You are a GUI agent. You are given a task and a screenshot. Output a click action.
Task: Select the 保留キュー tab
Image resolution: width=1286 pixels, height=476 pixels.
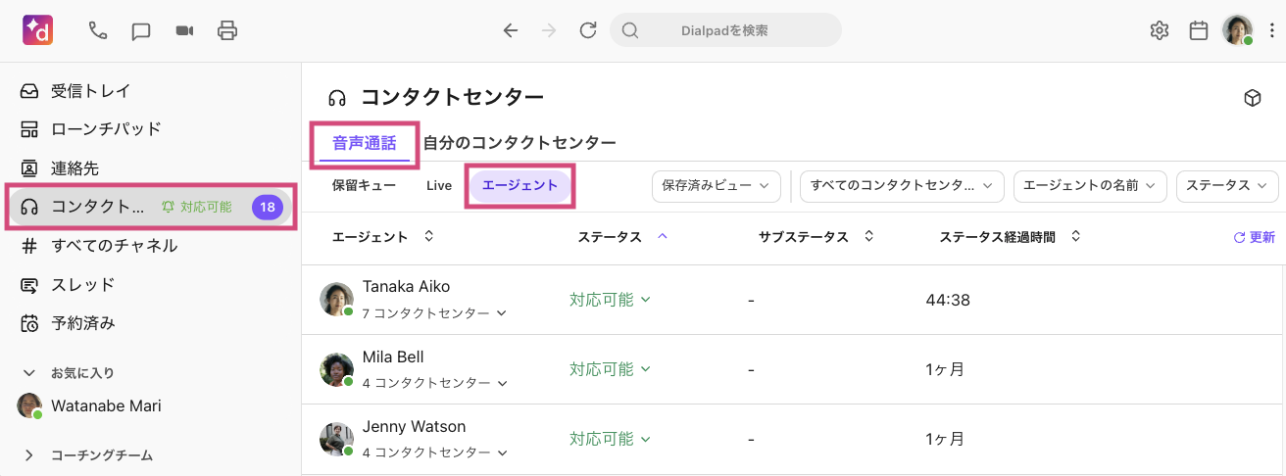(x=364, y=185)
